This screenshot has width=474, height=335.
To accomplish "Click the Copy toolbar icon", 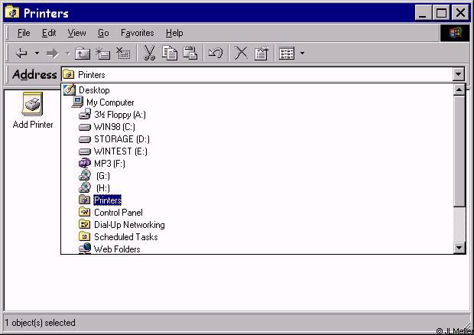I will click(x=170, y=53).
